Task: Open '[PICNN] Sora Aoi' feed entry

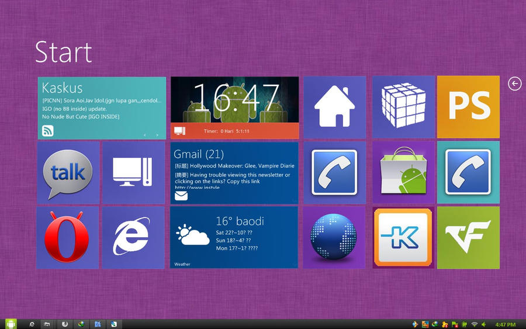Action: (x=102, y=101)
